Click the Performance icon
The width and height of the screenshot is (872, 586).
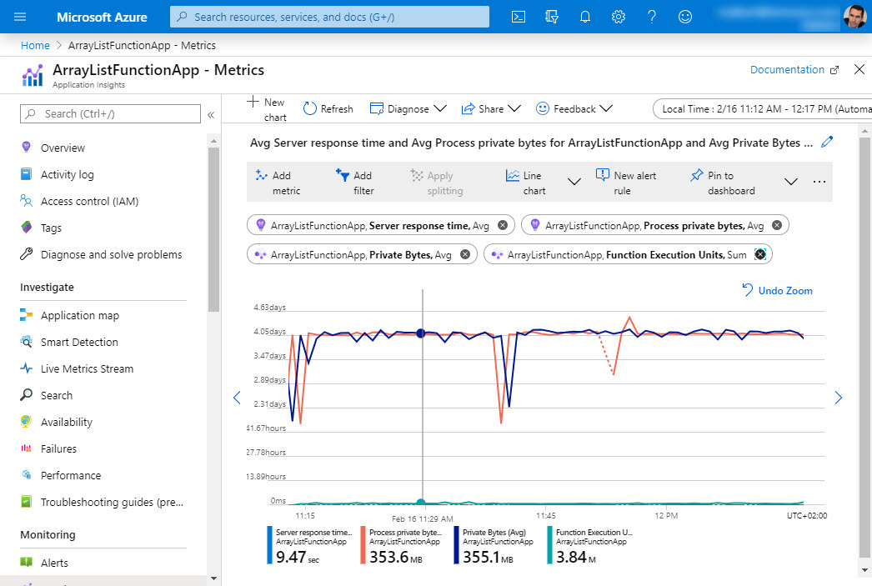(x=26, y=475)
